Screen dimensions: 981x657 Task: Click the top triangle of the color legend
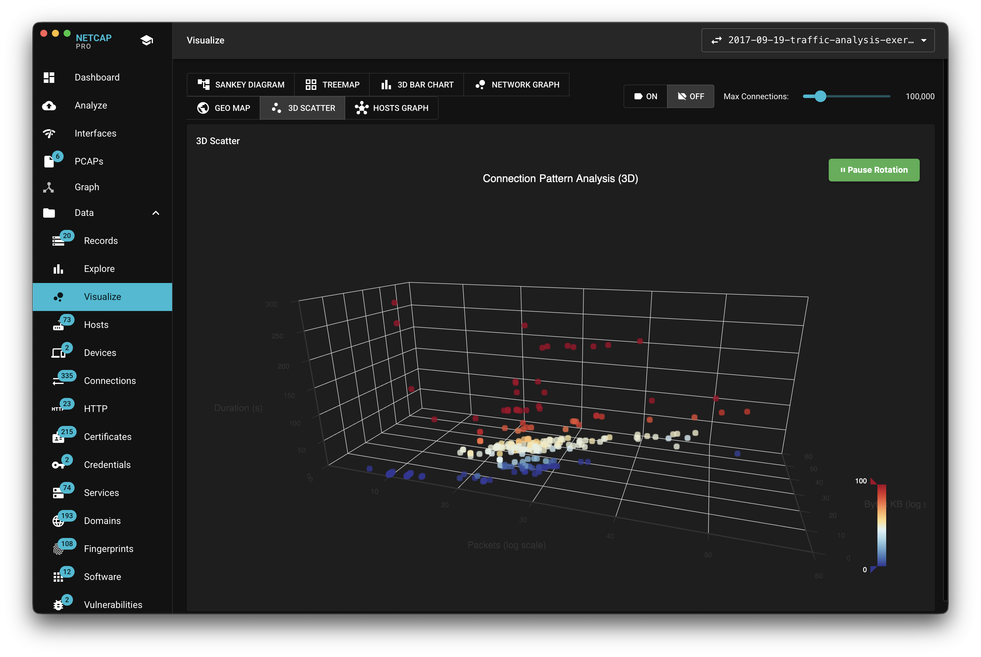(x=873, y=481)
